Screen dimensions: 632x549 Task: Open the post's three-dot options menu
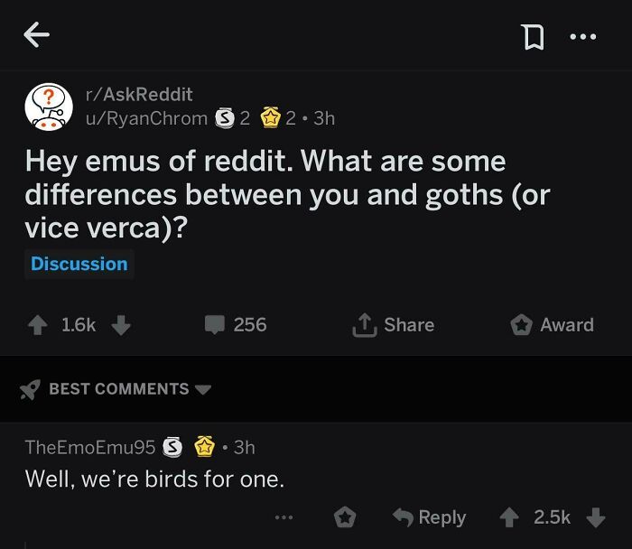[583, 37]
